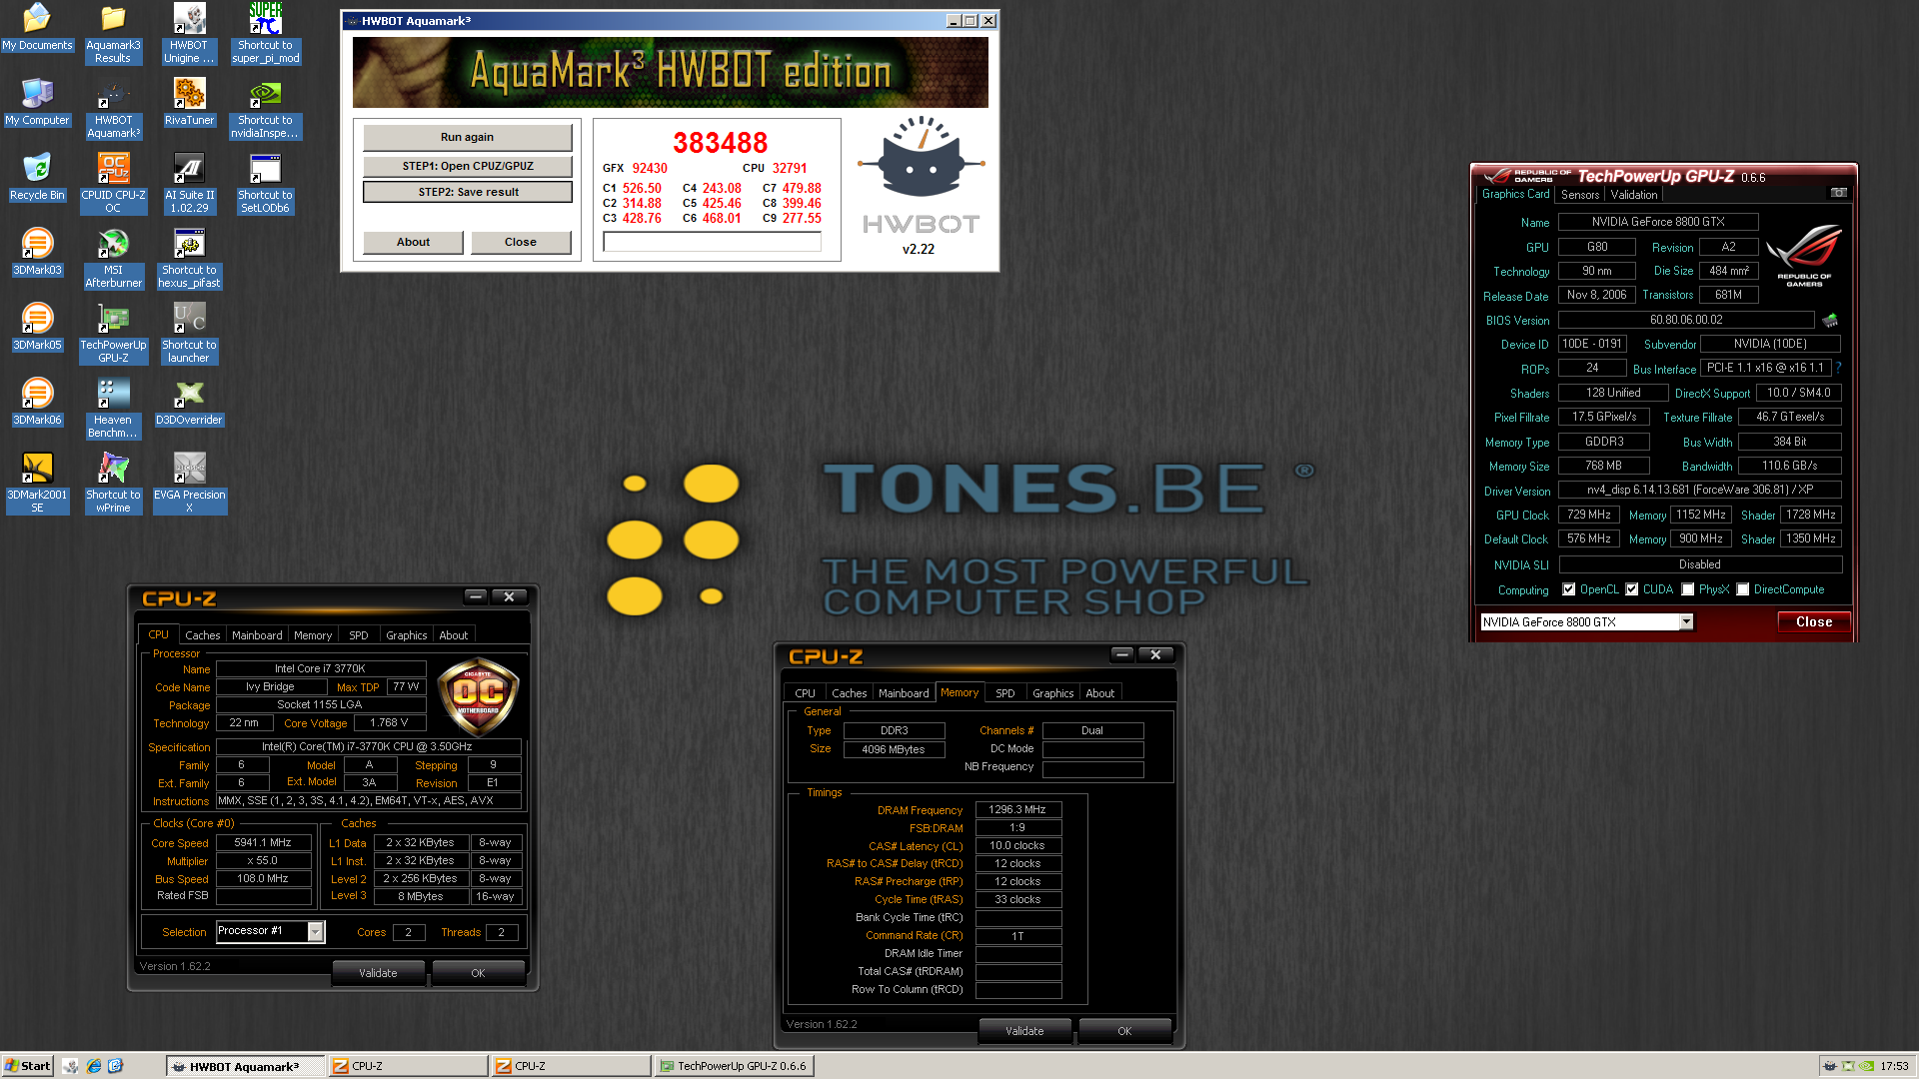
Task: Open CPU tab in right CPU-Z window
Action: (806, 693)
